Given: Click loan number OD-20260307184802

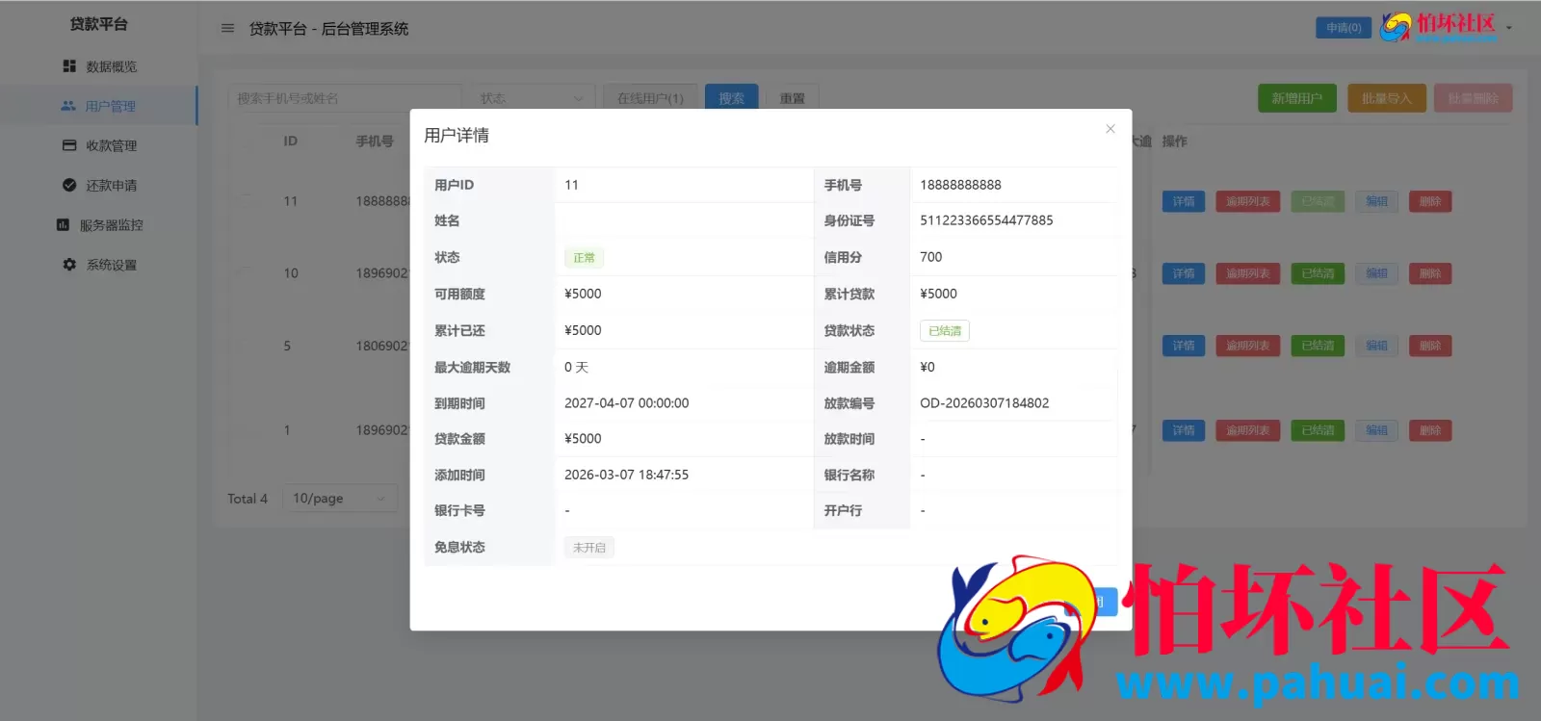Looking at the screenshot, I should pos(984,403).
